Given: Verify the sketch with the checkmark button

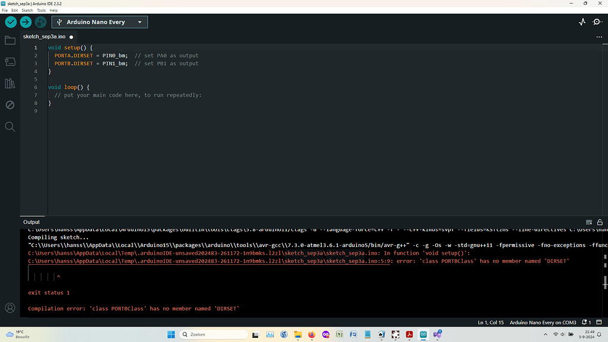Looking at the screenshot, I should click(10, 21).
